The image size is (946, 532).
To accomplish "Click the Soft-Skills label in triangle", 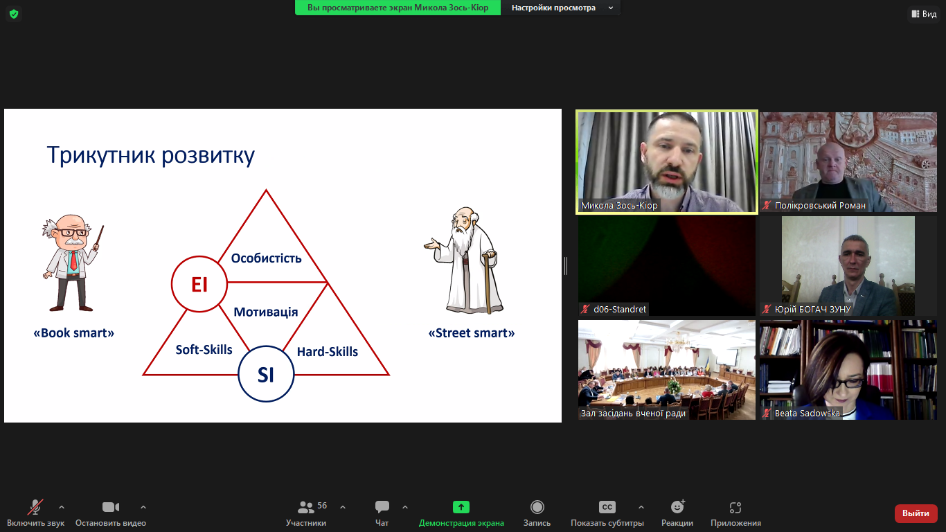I will tap(204, 350).
